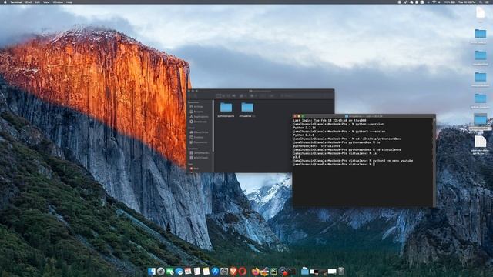Screen dimensions: 493x277
Task: Open Brave browser from the Dock
Action: (233, 271)
